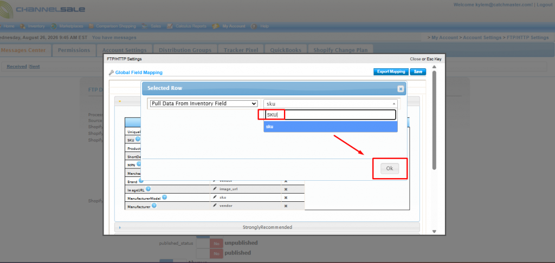Open the Home menu item
Screen dimensions: 555x263
coord(9,26)
